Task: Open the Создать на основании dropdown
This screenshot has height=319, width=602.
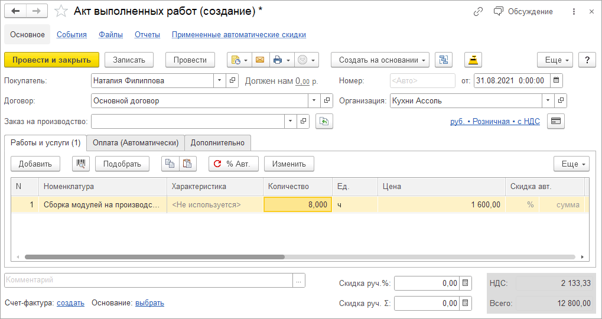Action: pyautogui.click(x=425, y=60)
